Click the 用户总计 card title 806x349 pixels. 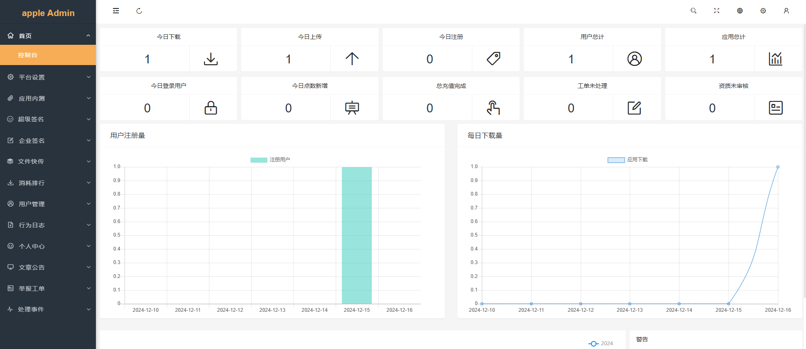tap(592, 37)
